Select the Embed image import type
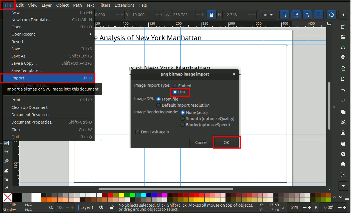This screenshot has width=351, height=213. (175, 86)
